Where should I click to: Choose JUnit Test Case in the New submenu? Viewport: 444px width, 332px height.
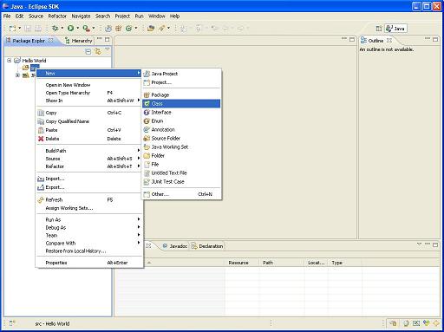point(181,181)
